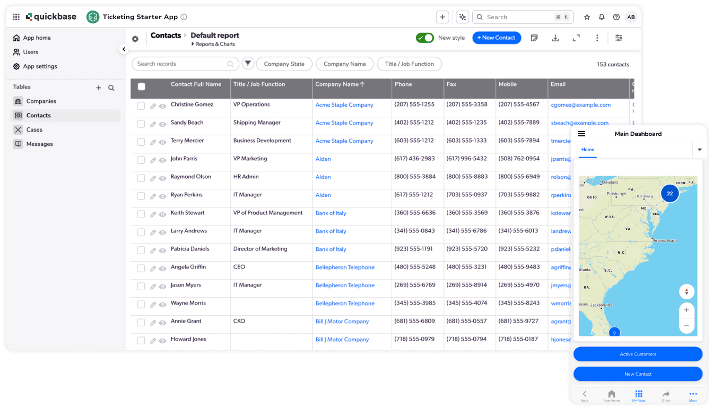Open the Company State filter dropdown

(284, 64)
